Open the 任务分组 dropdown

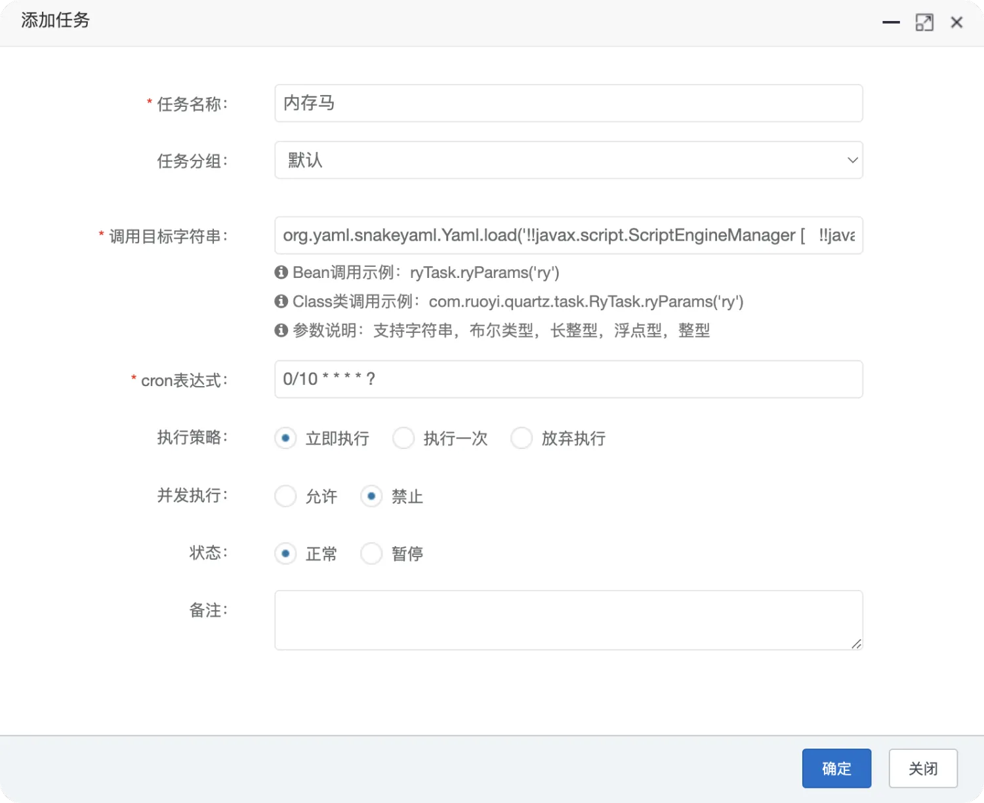pyautogui.click(x=568, y=160)
